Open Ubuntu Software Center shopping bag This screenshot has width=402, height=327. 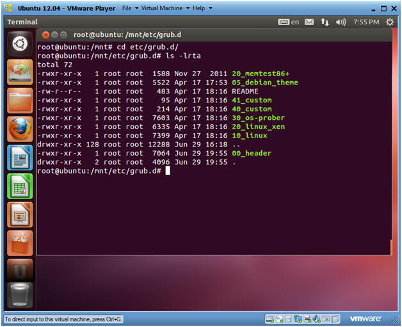coord(20,243)
